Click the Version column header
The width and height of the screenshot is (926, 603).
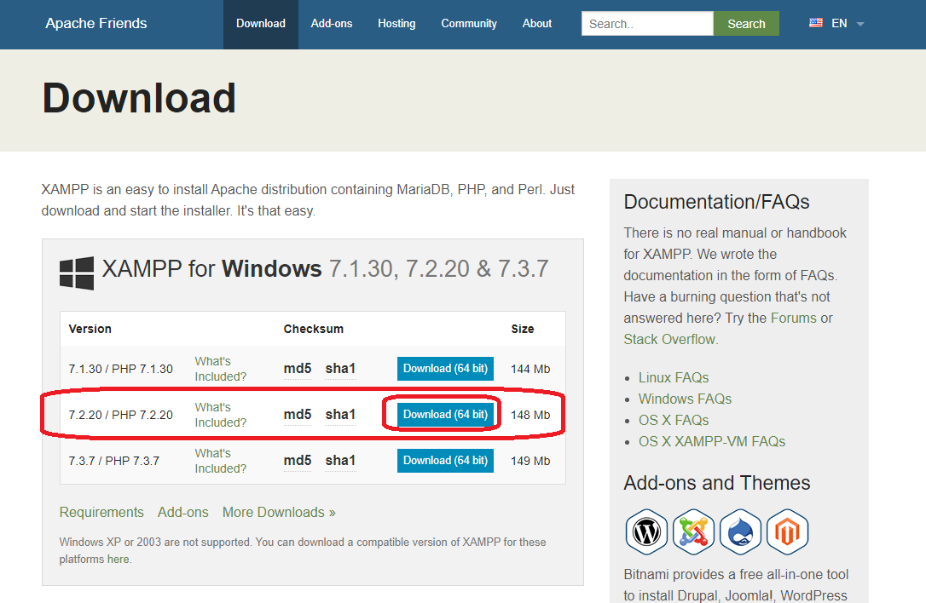coord(90,329)
